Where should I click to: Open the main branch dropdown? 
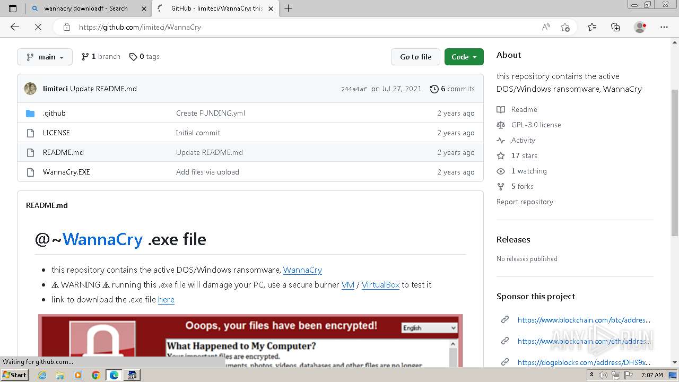point(45,57)
